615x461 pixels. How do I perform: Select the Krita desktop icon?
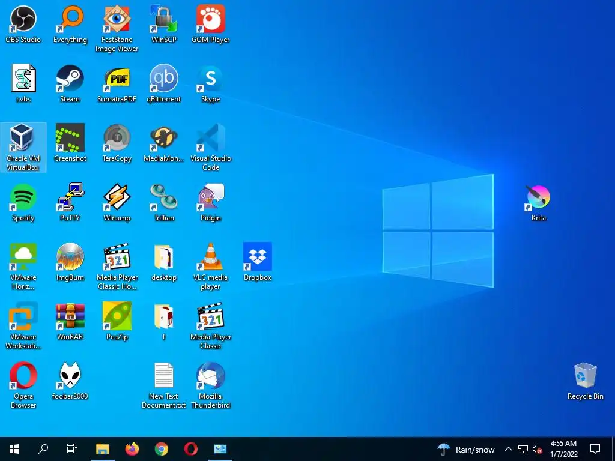[539, 203]
